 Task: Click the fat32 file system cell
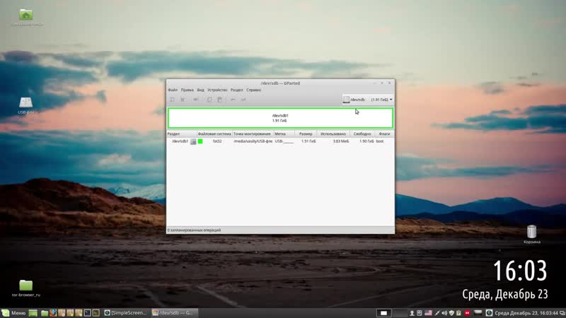tap(217, 141)
